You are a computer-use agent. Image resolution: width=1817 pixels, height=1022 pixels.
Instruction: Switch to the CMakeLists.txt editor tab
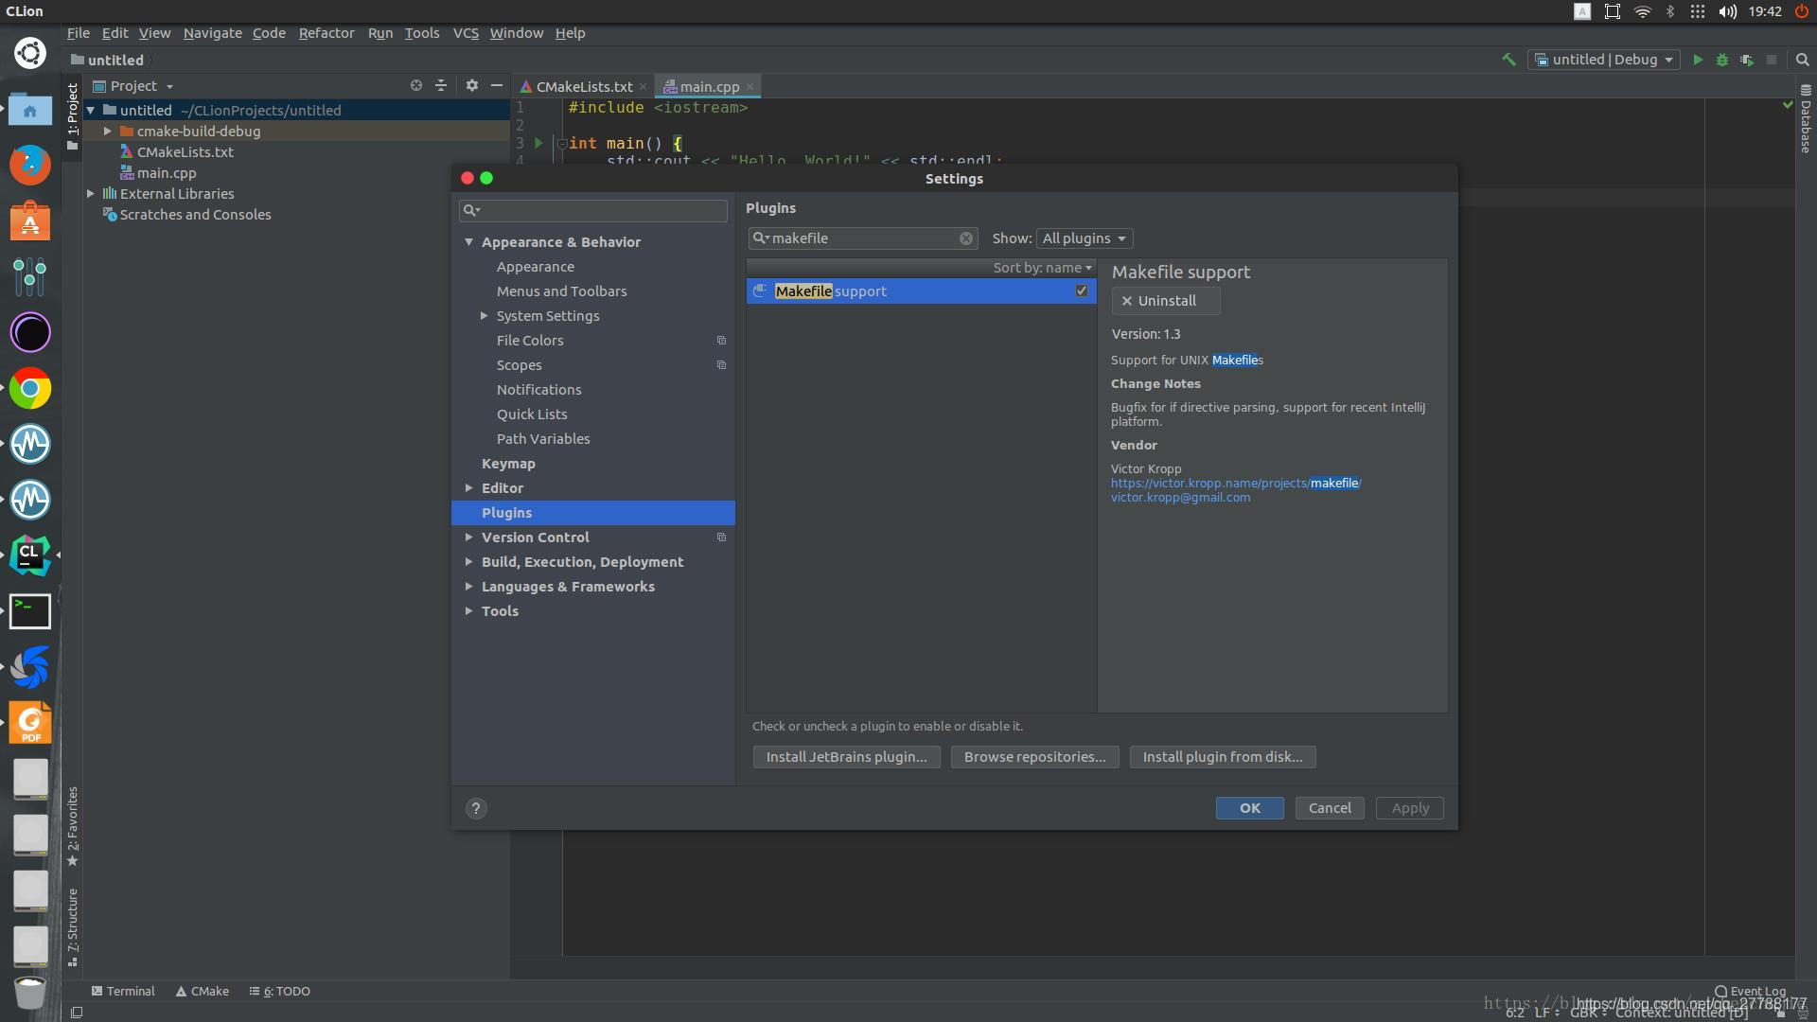click(583, 87)
